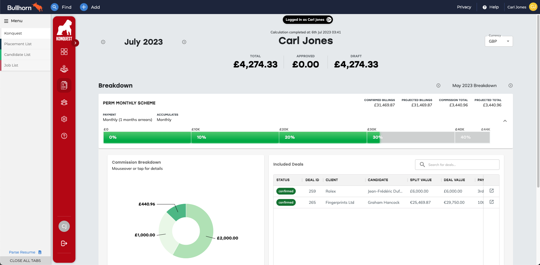Click the logout icon beside Logged in as Carl Jones
This screenshot has width=540, height=265.
tap(329, 20)
